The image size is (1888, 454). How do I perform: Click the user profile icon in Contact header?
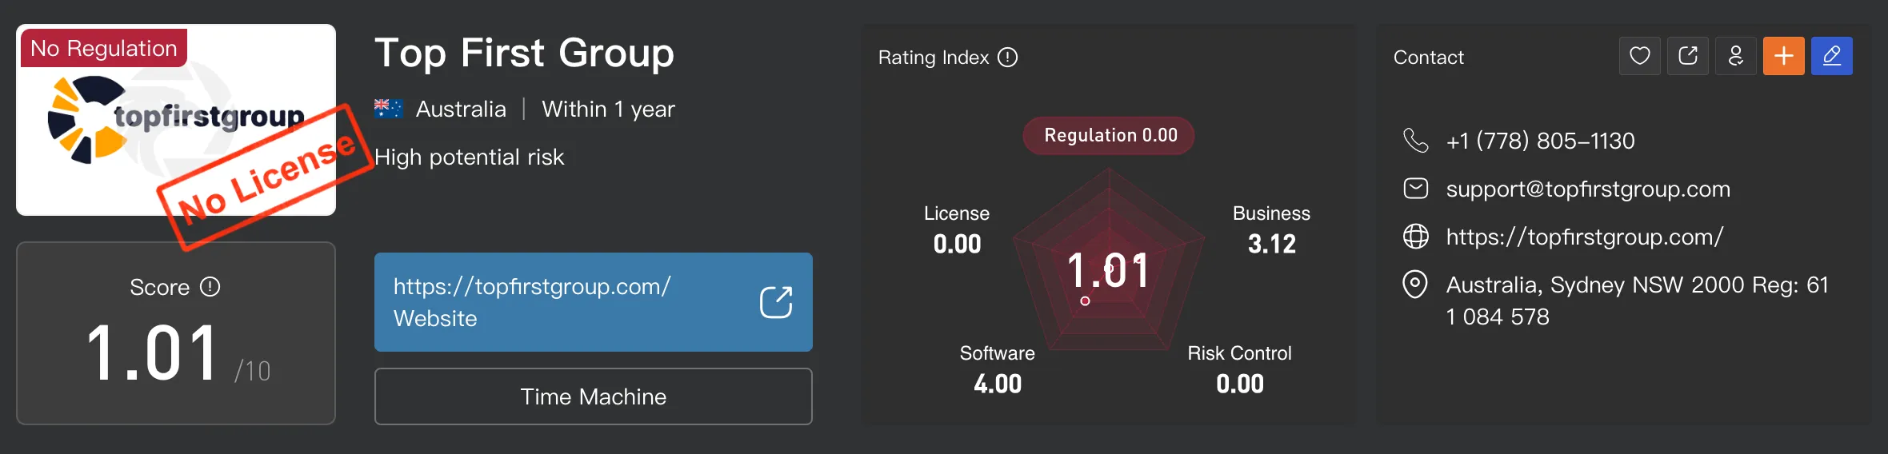[x=1736, y=56]
